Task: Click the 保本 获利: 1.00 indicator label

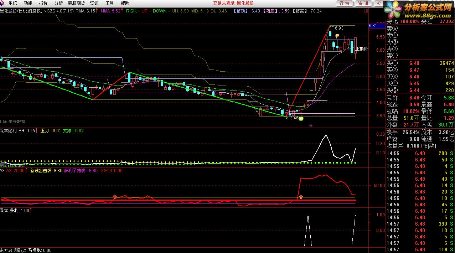Action: point(16,211)
